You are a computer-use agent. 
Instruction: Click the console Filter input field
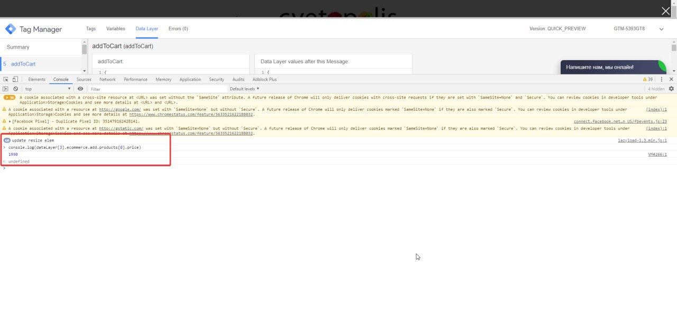pyautogui.click(x=157, y=89)
